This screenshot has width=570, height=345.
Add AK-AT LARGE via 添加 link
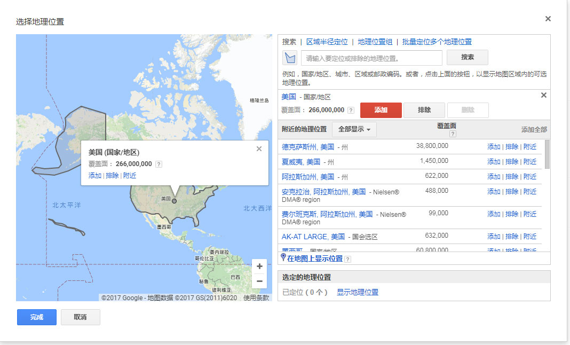[x=494, y=237]
